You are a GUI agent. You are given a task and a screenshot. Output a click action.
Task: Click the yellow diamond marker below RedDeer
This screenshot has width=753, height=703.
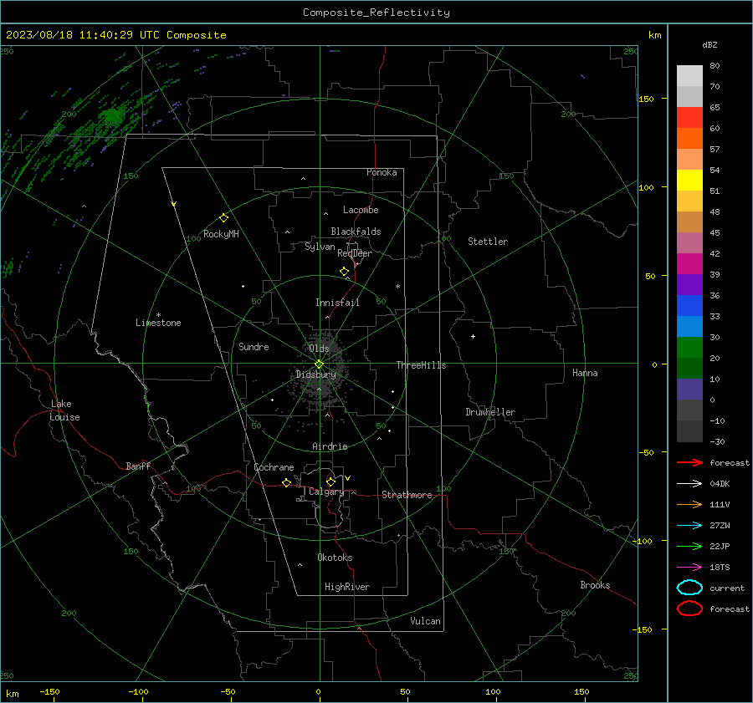pos(344,272)
